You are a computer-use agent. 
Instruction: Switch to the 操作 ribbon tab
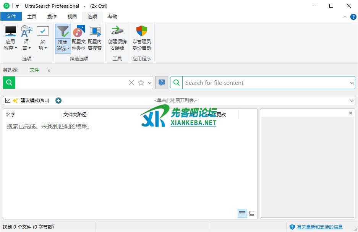coord(52,17)
